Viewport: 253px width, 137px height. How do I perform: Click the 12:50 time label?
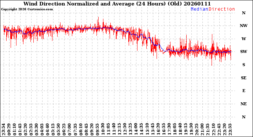pos(125,130)
